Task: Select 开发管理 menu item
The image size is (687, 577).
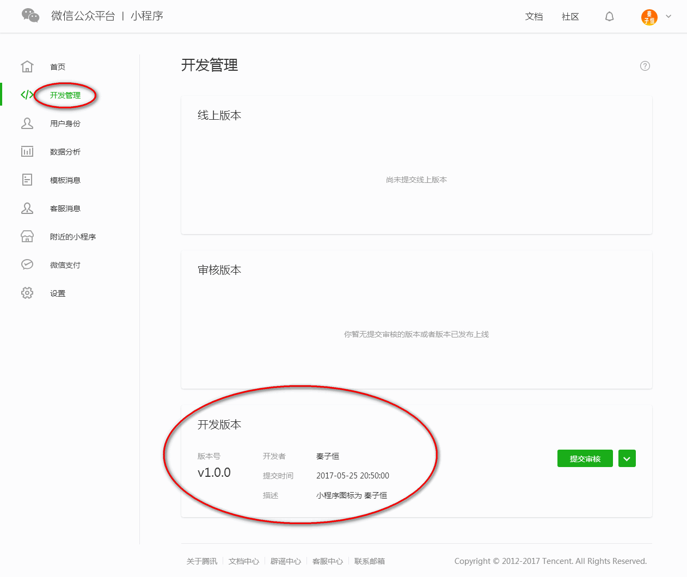Action: coord(65,95)
